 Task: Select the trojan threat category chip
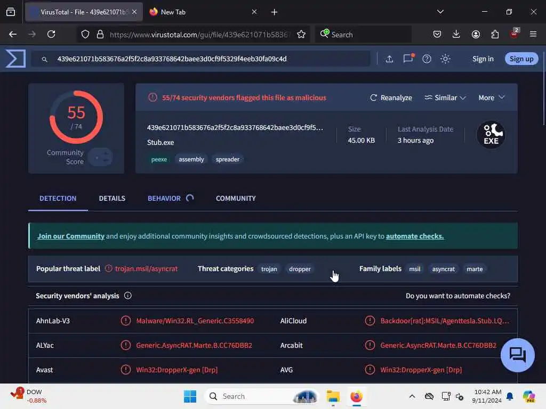(x=269, y=269)
